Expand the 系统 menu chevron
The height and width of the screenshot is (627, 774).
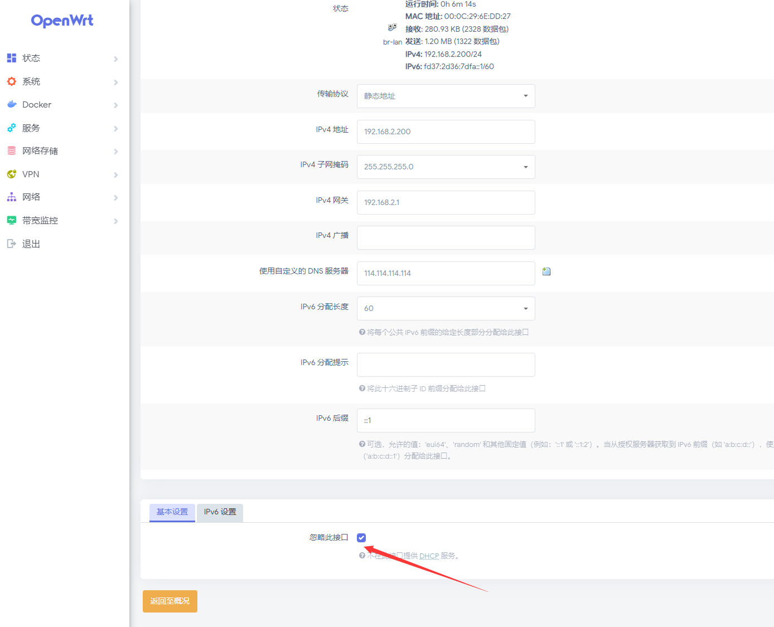[116, 82]
